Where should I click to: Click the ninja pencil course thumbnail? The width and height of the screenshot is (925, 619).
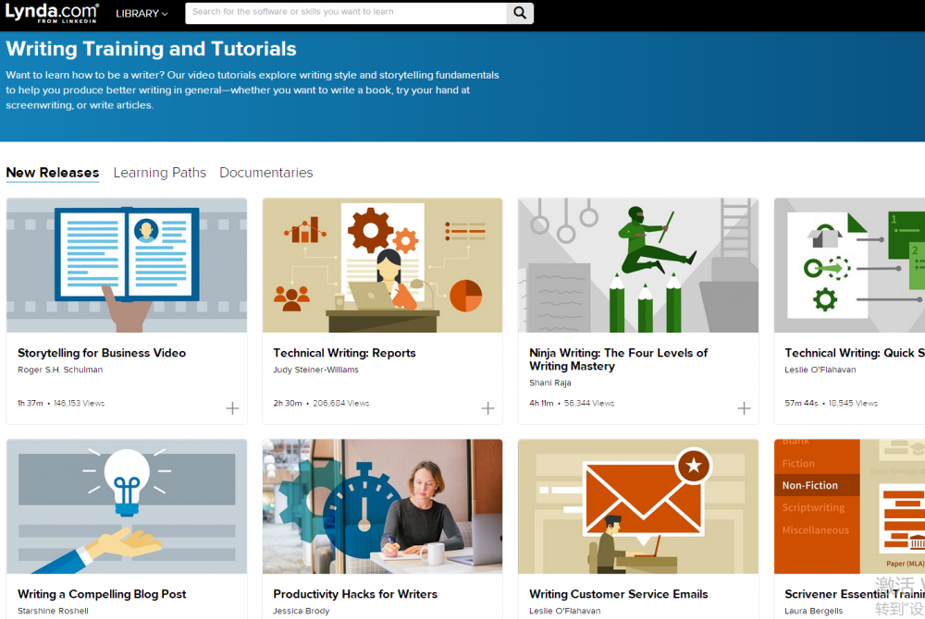(637, 265)
